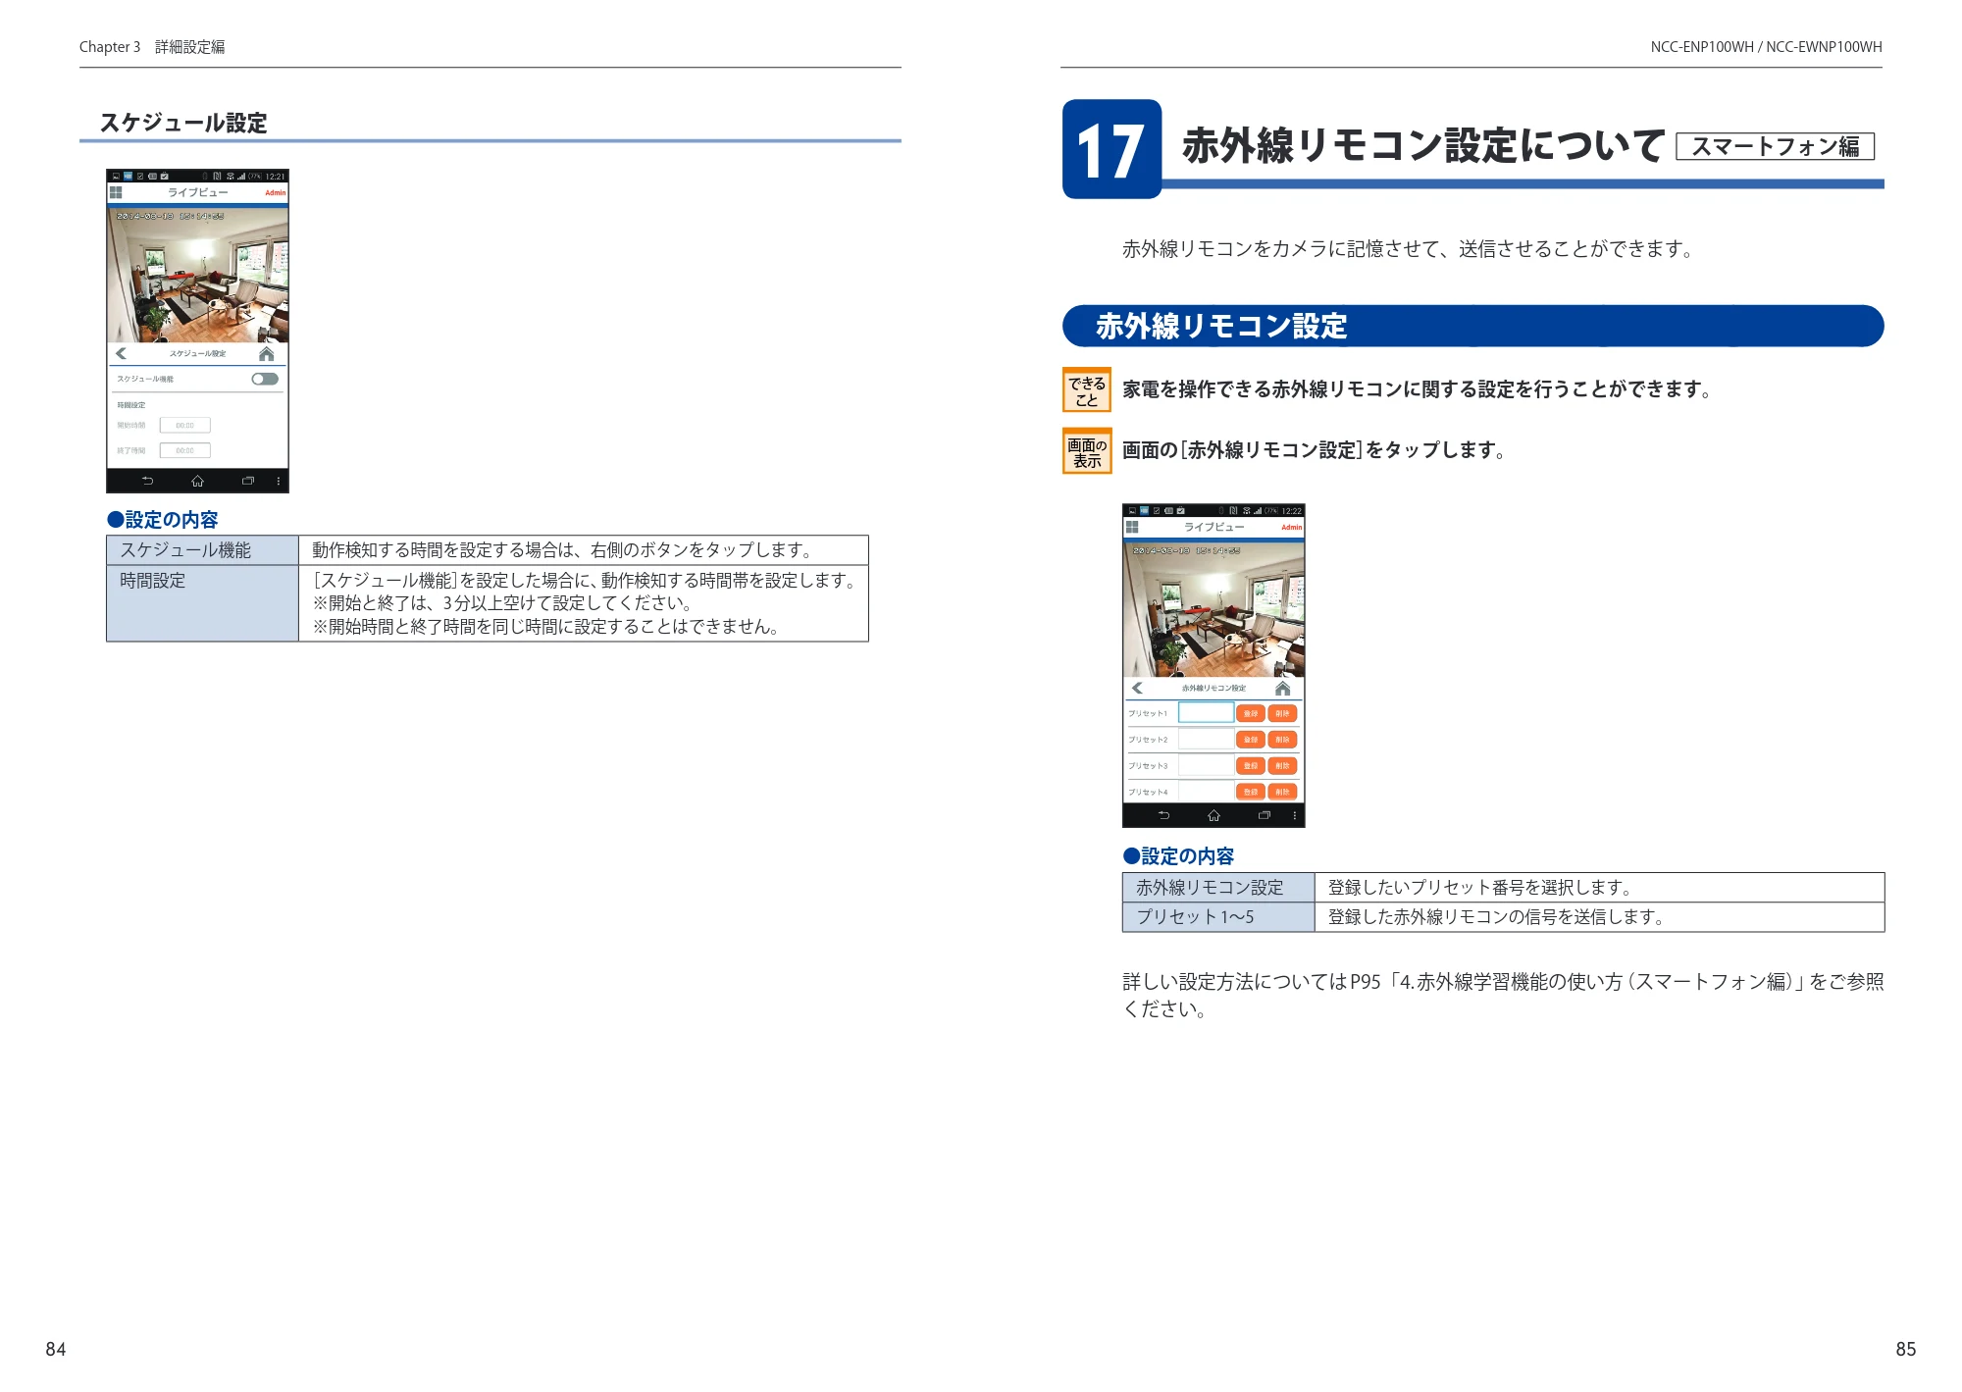Select the プリセット1 name field
The height and width of the screenshot is (1392, 1962).
[x=1206, y=713]
